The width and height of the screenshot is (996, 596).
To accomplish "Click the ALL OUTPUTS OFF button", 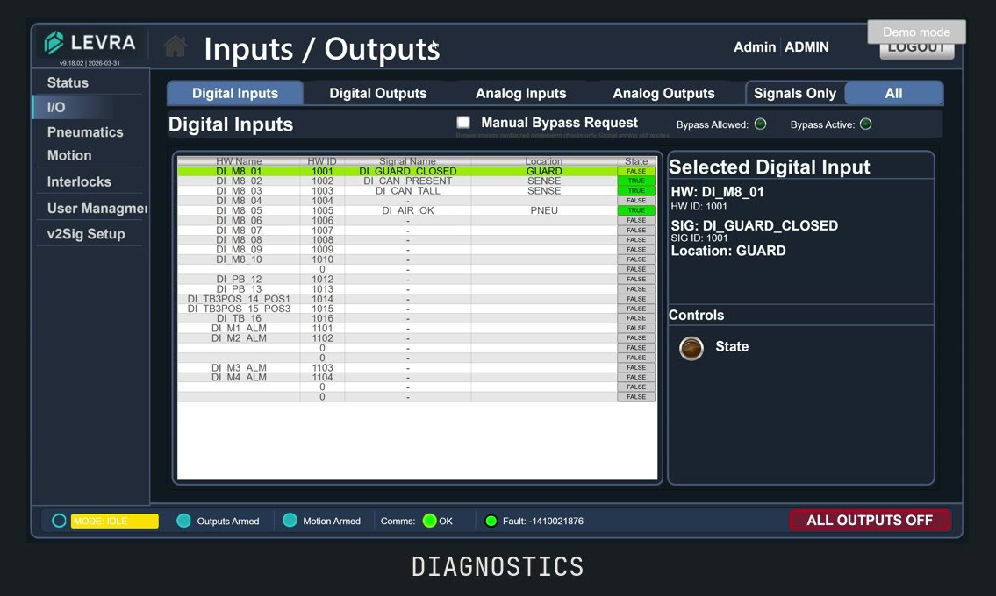I will [x=870, y=521].
